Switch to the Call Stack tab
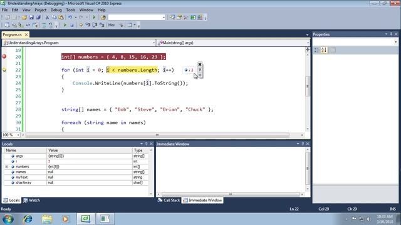 click(x=169, y=201)
